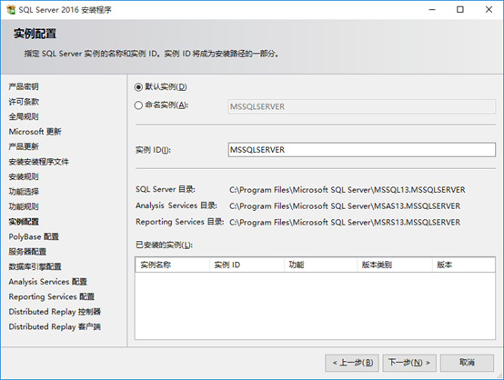
Task: Click the Analysis Services 目录 label
Action: point(176,205)
